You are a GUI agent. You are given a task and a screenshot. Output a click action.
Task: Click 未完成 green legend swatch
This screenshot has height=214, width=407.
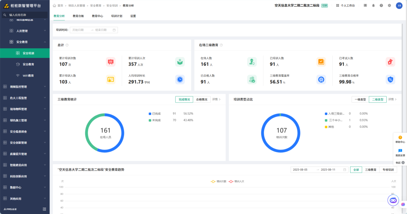(x=150, y=120)
